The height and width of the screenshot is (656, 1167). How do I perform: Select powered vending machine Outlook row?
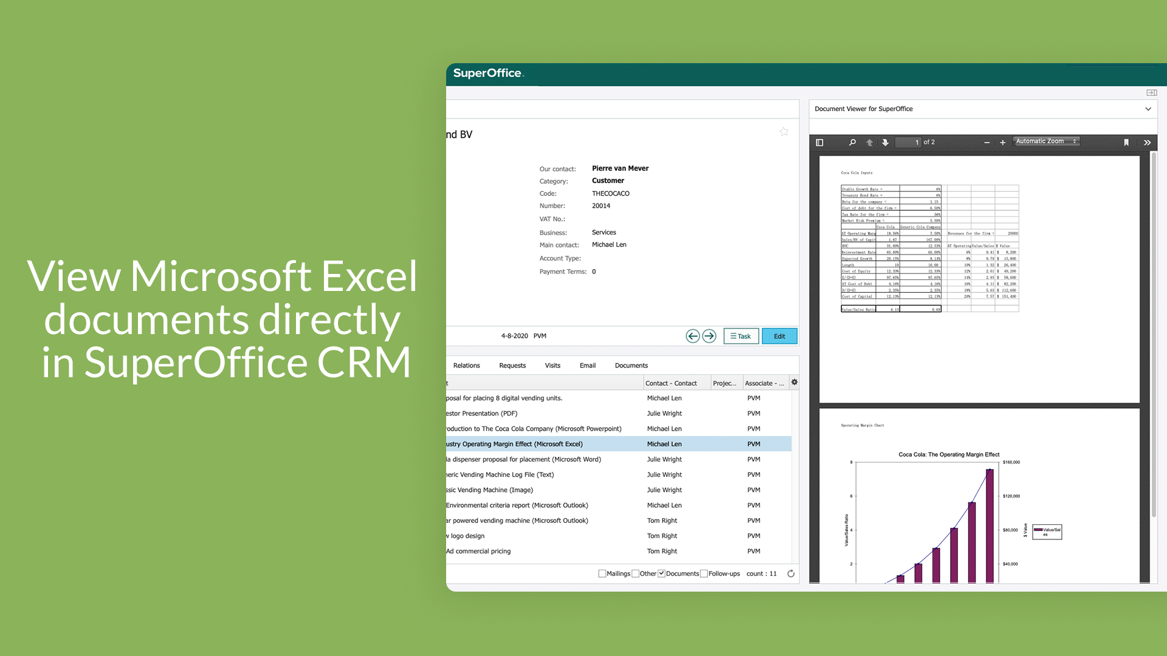pyautogui.click(x=619, y=521)
